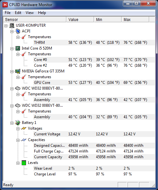
Task: Collapse the Voltages group
Action: 18,129
